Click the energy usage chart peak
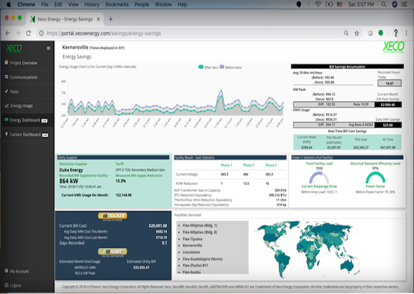This screenshot has height=294, width=414. tap(221, 92)
